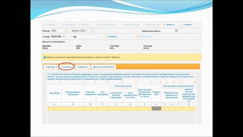Click the Код продукции column header
The image size is (243, 137).
[x=103, y=93]
